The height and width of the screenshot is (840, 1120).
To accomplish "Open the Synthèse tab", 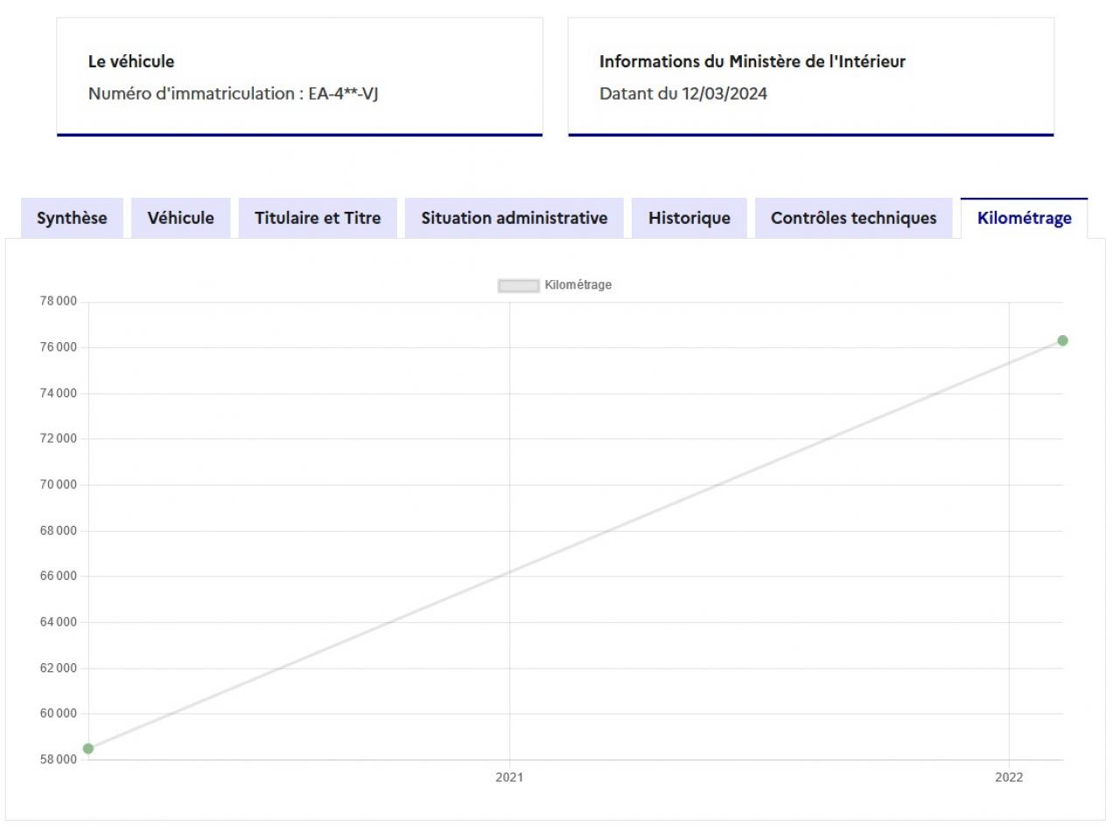I will [x=72, y=218].
